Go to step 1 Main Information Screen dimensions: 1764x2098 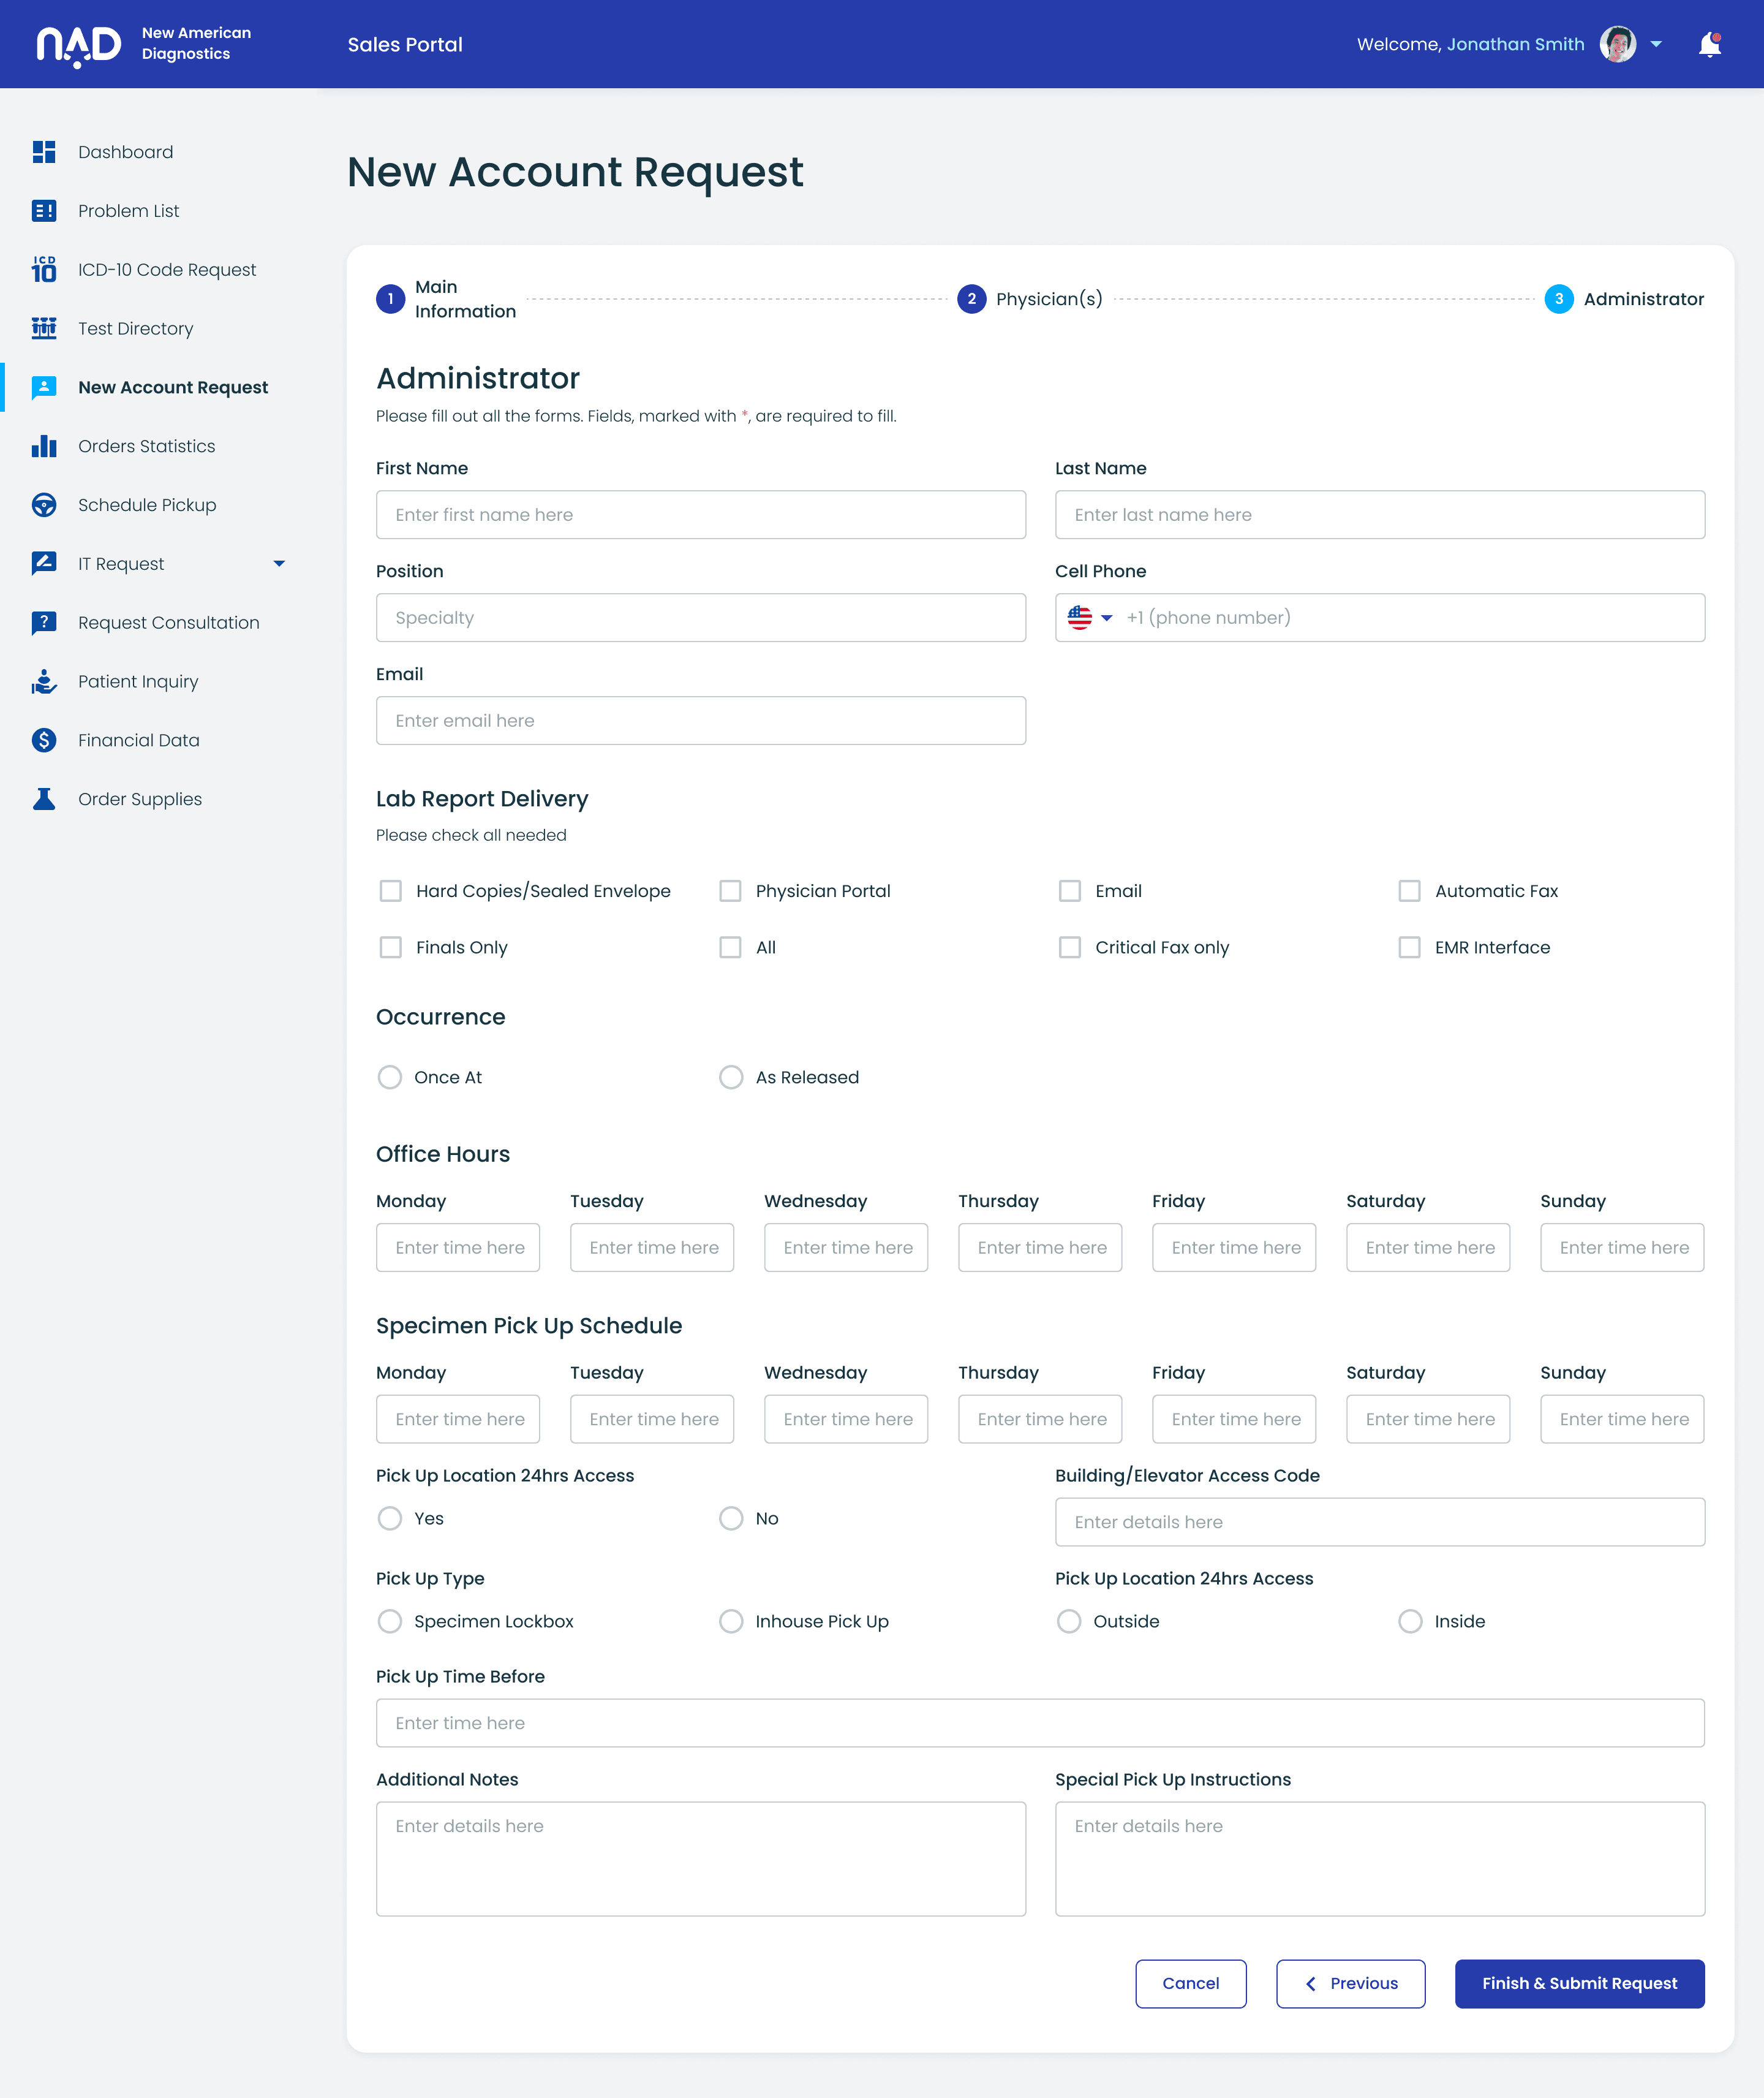(x=446, y=299)
